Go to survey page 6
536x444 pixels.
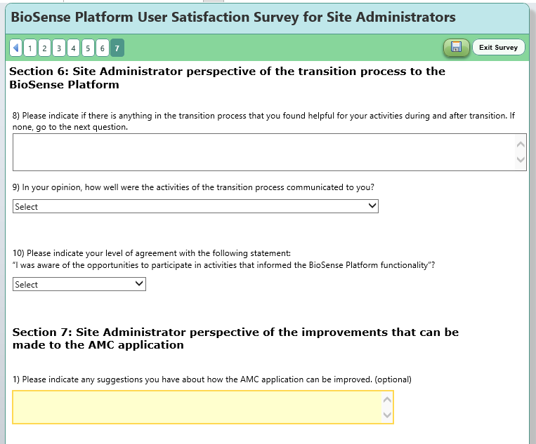tap(103, 48)
